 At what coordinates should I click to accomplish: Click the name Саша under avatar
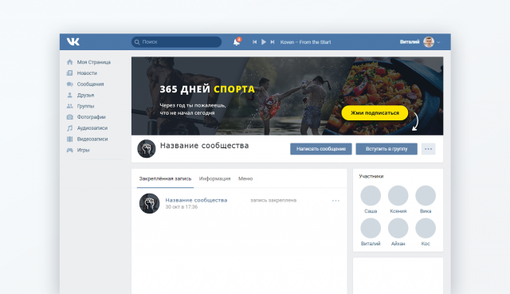(371, 211)
